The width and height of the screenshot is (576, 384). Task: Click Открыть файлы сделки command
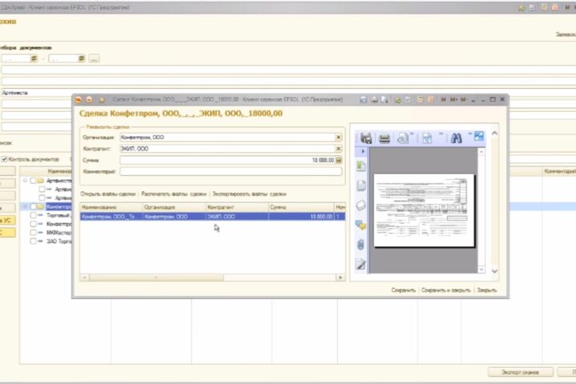click(x=108, y=194)
